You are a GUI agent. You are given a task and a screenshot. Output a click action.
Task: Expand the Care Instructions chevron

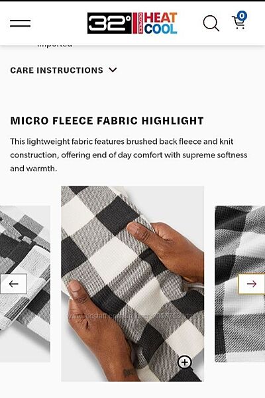point(113,70)
